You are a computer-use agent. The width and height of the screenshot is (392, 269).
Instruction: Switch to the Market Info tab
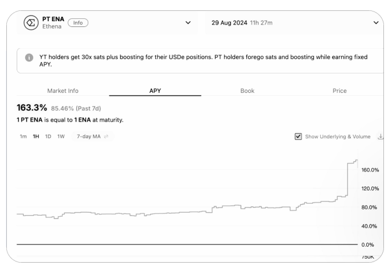coord(62,91)
